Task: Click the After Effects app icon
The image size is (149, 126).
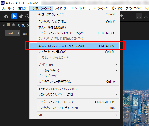Action: [x=3, y=3]
